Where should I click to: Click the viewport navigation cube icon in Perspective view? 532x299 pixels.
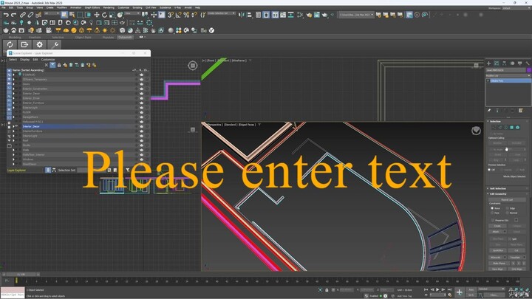(476, 131)
